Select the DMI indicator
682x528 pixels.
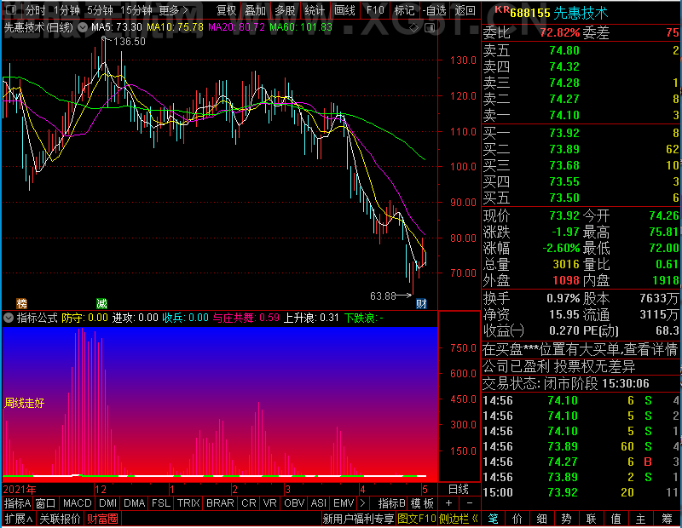[x=107, y=503]
